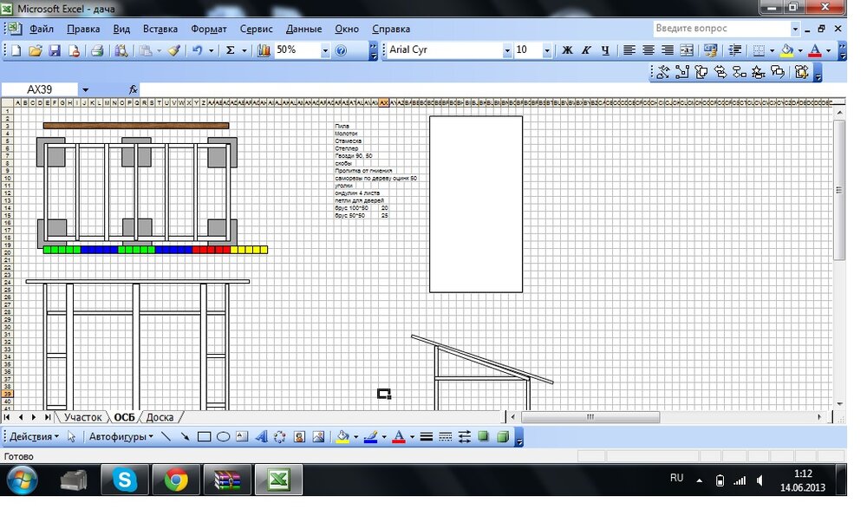This screenshot has height=516, width=867.
Task: Expand the Undo history arrow
Action: [212, 50]
